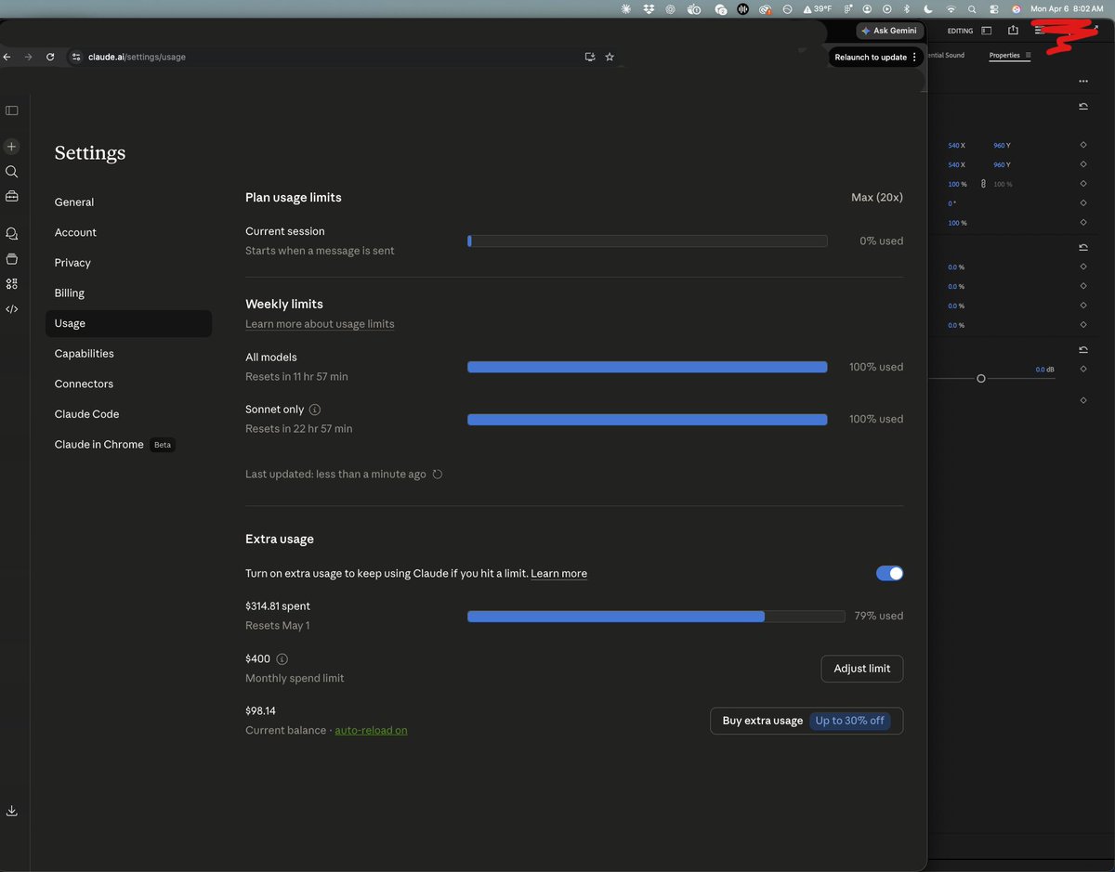The width and height of the screenshot is (1115, 872).
Task: Click the date and time in menu bar
Action: tap(1067, 8)
